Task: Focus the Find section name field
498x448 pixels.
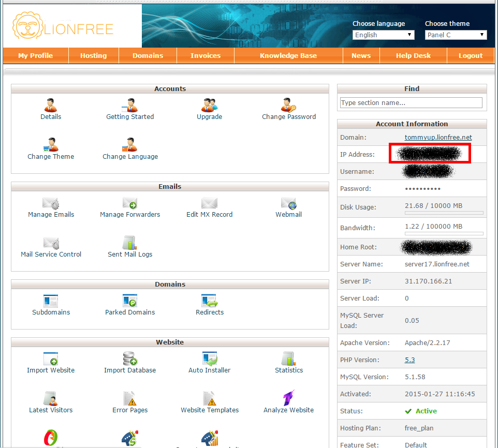Action: click(412, 103)
